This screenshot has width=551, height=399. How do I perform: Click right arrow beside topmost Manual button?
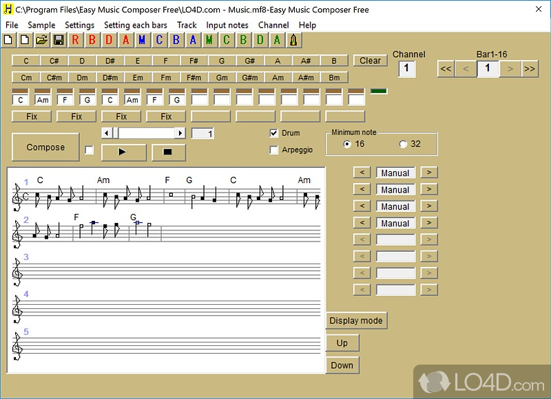(428, 173)
